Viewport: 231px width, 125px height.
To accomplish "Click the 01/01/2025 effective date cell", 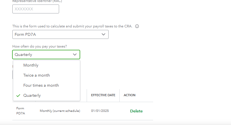I will [100, 111].
